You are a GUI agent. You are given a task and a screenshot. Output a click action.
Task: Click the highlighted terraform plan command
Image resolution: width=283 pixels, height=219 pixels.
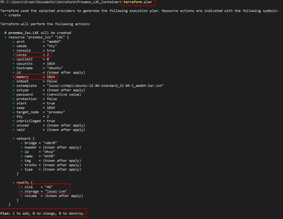138,2
